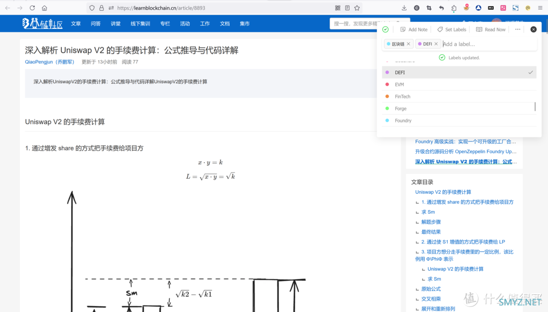Click the label list scrollbar in popup
This screenshot has width=548, height=312.
click(535, 107)
